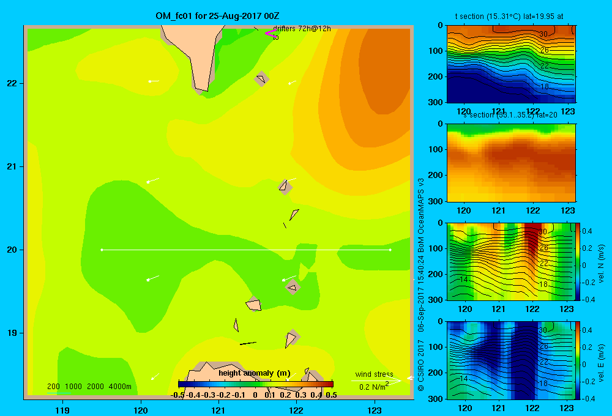Click the title 'OM_fc01 for 25-Aug-2017 00Z'
This screenshot has width=612, height=416.
217,16
